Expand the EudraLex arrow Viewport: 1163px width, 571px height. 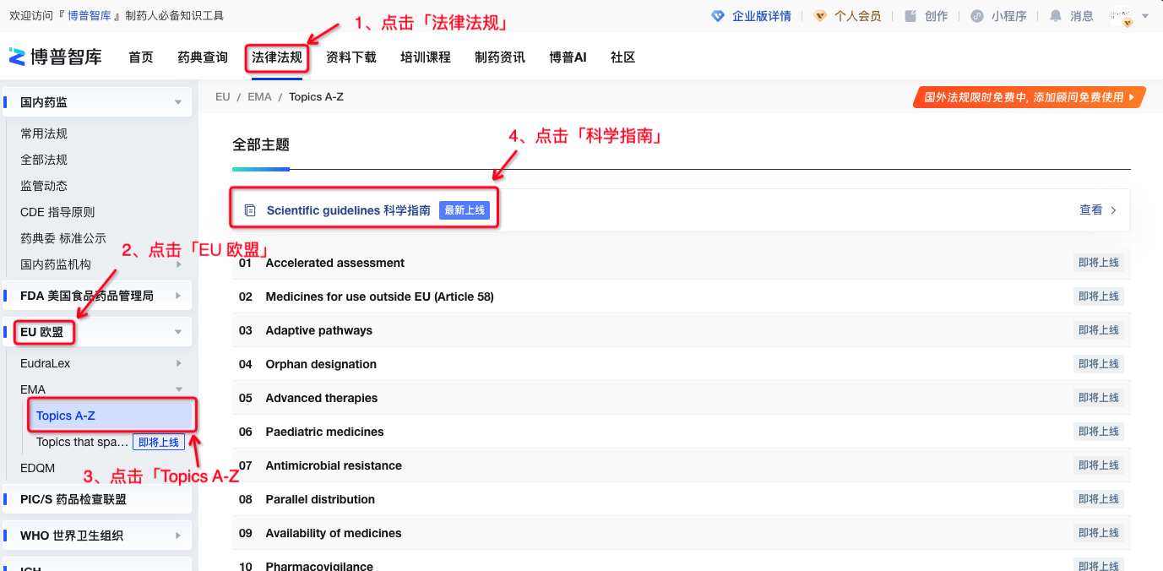click(178, 363)
